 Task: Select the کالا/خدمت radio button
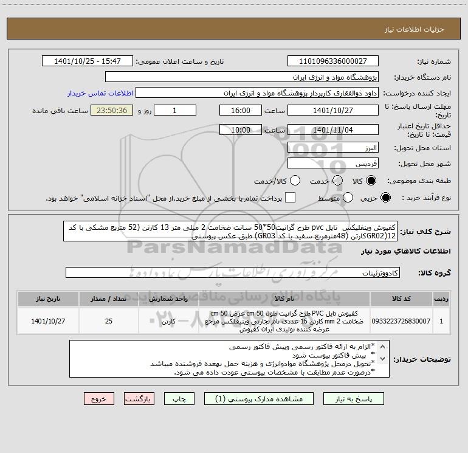(x=295, y=181)
